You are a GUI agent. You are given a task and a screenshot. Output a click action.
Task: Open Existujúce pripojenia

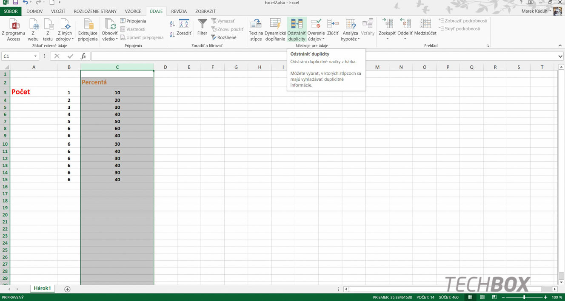[88, 30]
